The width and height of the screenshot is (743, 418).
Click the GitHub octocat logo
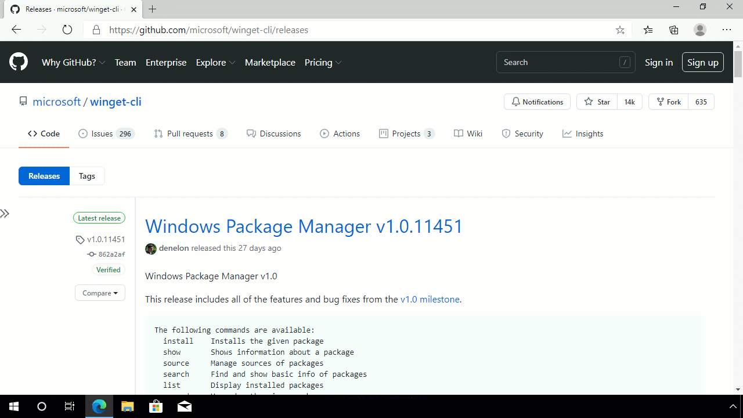pyautogui.click(x=18, y=62)
